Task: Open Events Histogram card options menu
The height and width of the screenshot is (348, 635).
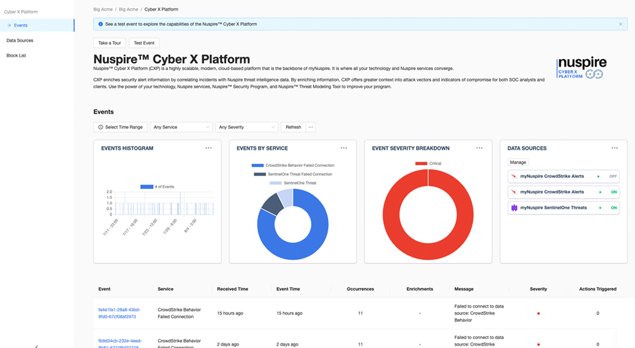Action: click(x=209, y=148)
